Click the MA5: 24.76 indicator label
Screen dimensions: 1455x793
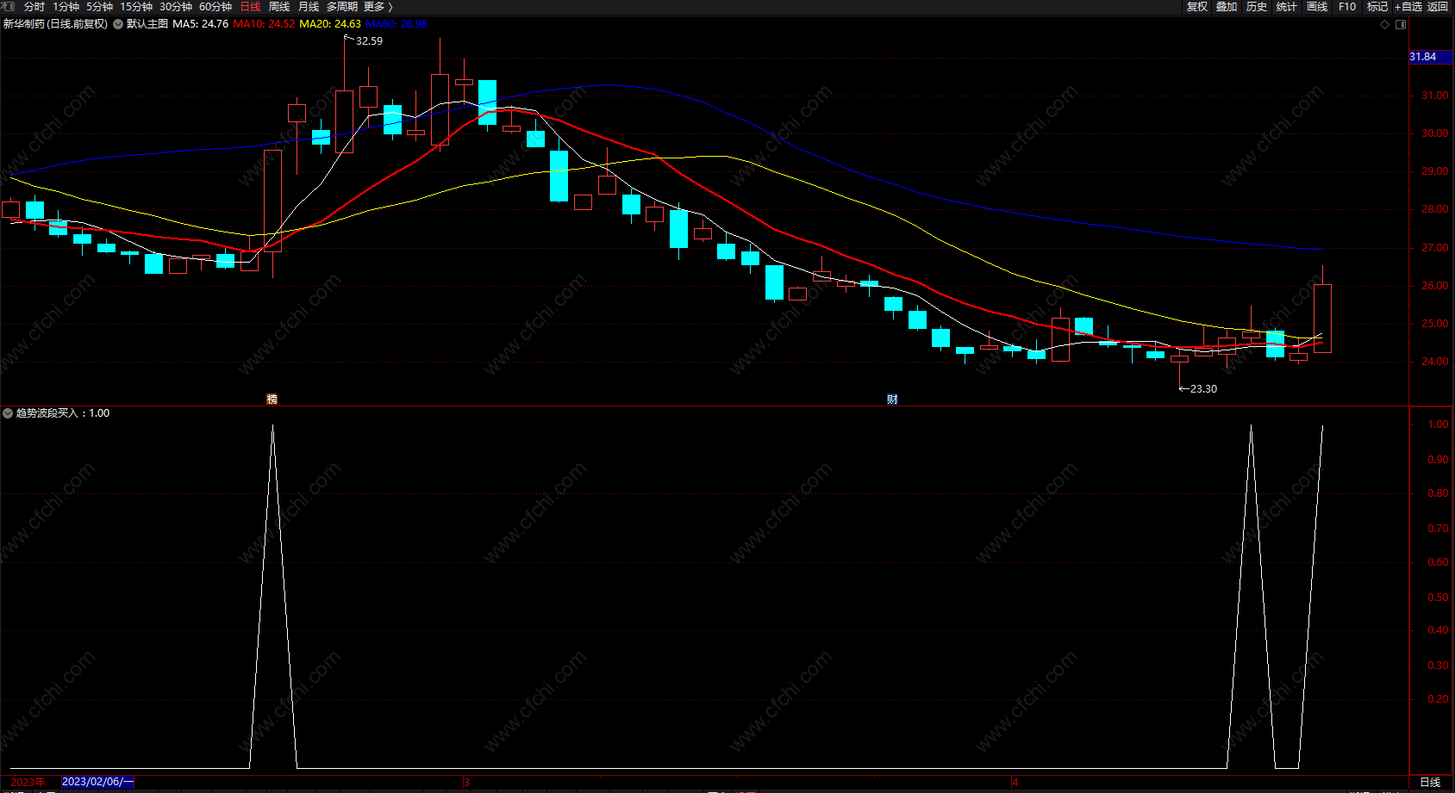(200, 24)
